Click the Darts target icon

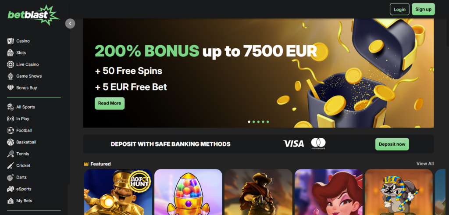coord(11,177)
